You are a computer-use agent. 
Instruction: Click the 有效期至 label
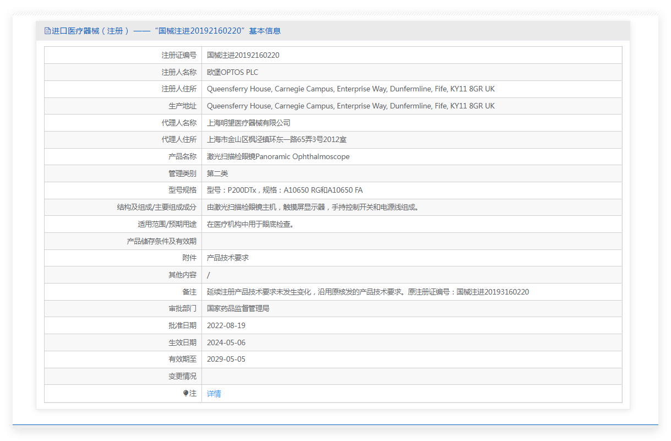182,359
